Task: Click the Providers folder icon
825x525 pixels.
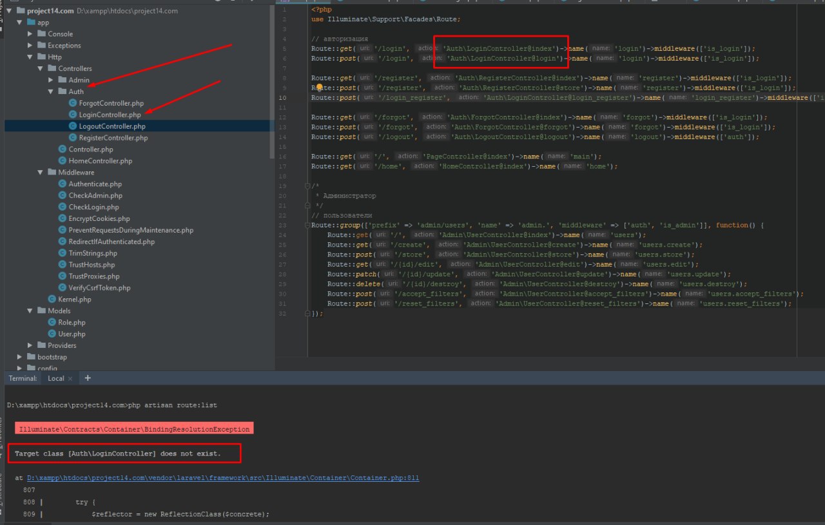Action: (41, 345)
